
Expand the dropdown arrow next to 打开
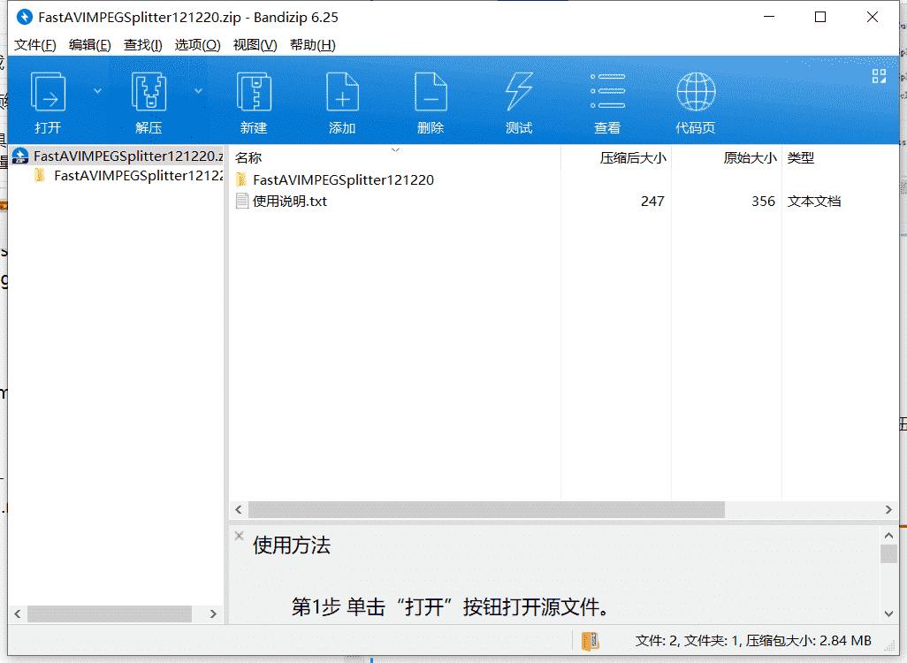(x=97, y=91)
